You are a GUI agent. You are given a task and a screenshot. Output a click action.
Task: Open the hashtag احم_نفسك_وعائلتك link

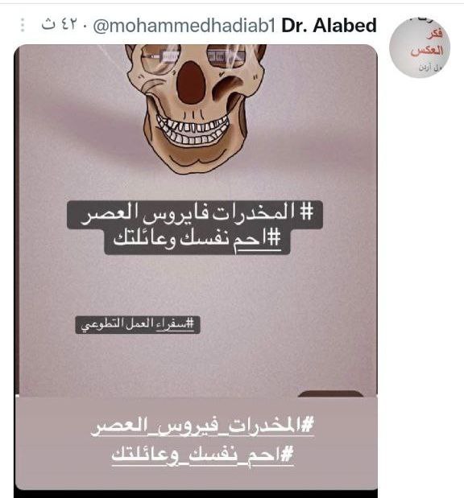click(x=202, y=455)
